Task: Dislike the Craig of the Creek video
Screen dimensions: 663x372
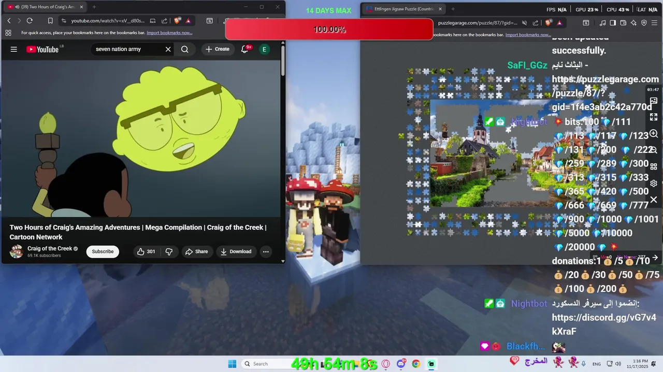Action: click(x=169, y=252)
